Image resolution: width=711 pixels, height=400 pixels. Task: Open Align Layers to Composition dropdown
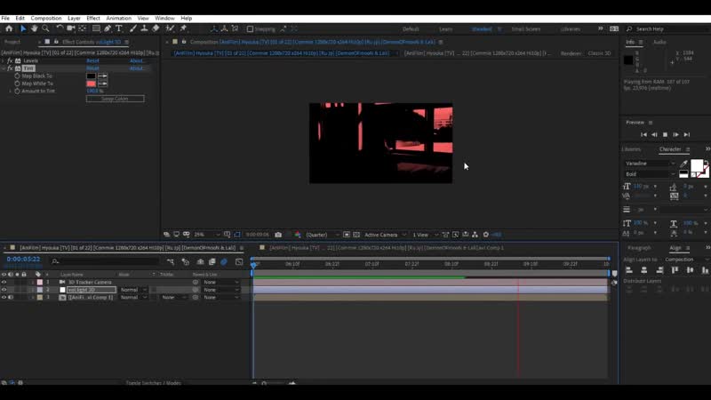(x=685, y=260)
